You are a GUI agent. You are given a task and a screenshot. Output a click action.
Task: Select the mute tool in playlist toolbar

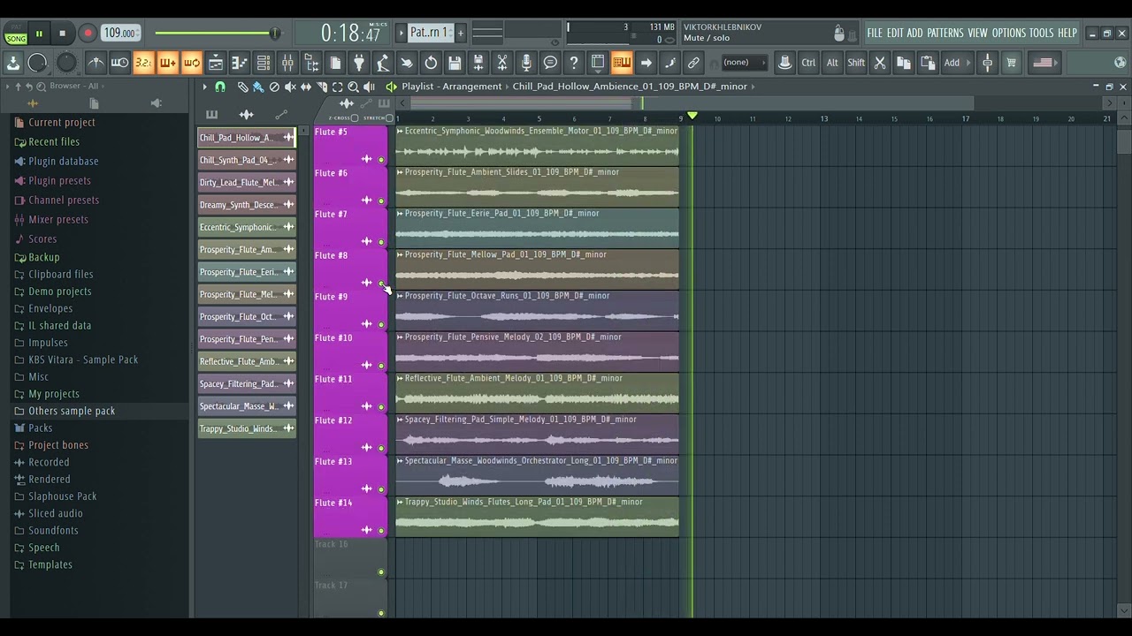[290, 87]
